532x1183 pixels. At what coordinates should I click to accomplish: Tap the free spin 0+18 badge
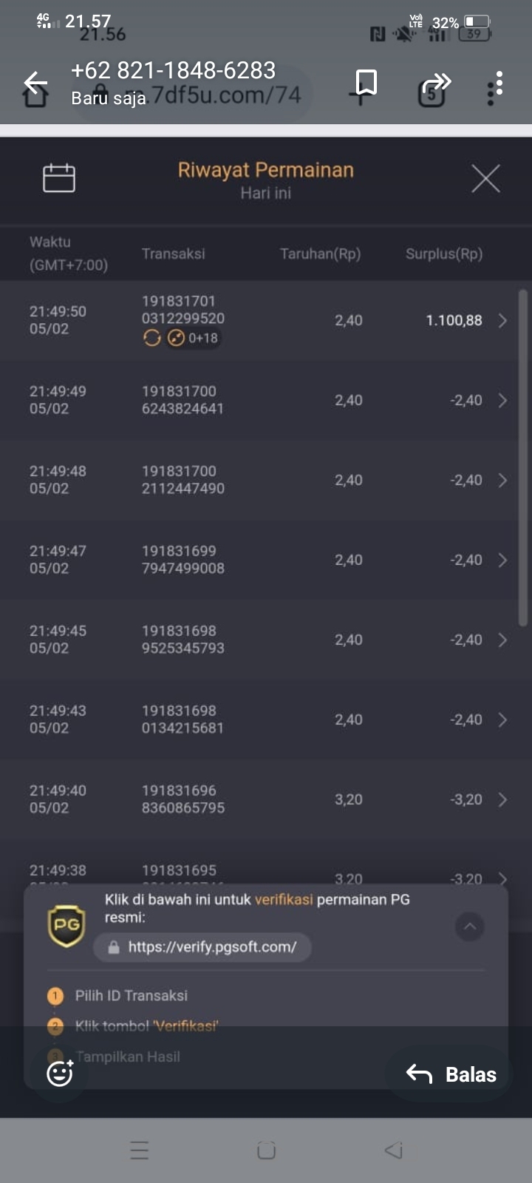tap(193, 338)
